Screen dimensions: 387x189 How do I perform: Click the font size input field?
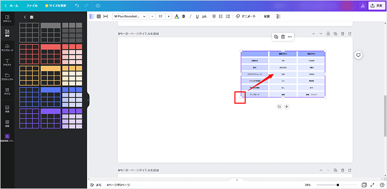click(x=160, y=17)
